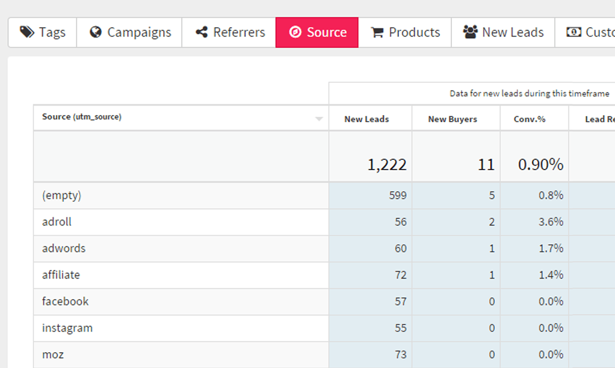The image size is (615, 368).
Task: Click the compass icon on Source tab
Action: click(x=295, y=32)
